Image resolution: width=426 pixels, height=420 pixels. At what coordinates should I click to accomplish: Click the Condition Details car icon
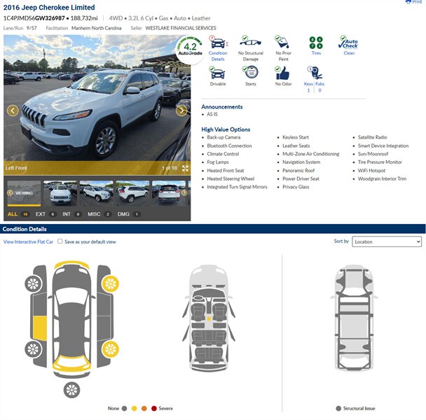(x=218, y=43)
